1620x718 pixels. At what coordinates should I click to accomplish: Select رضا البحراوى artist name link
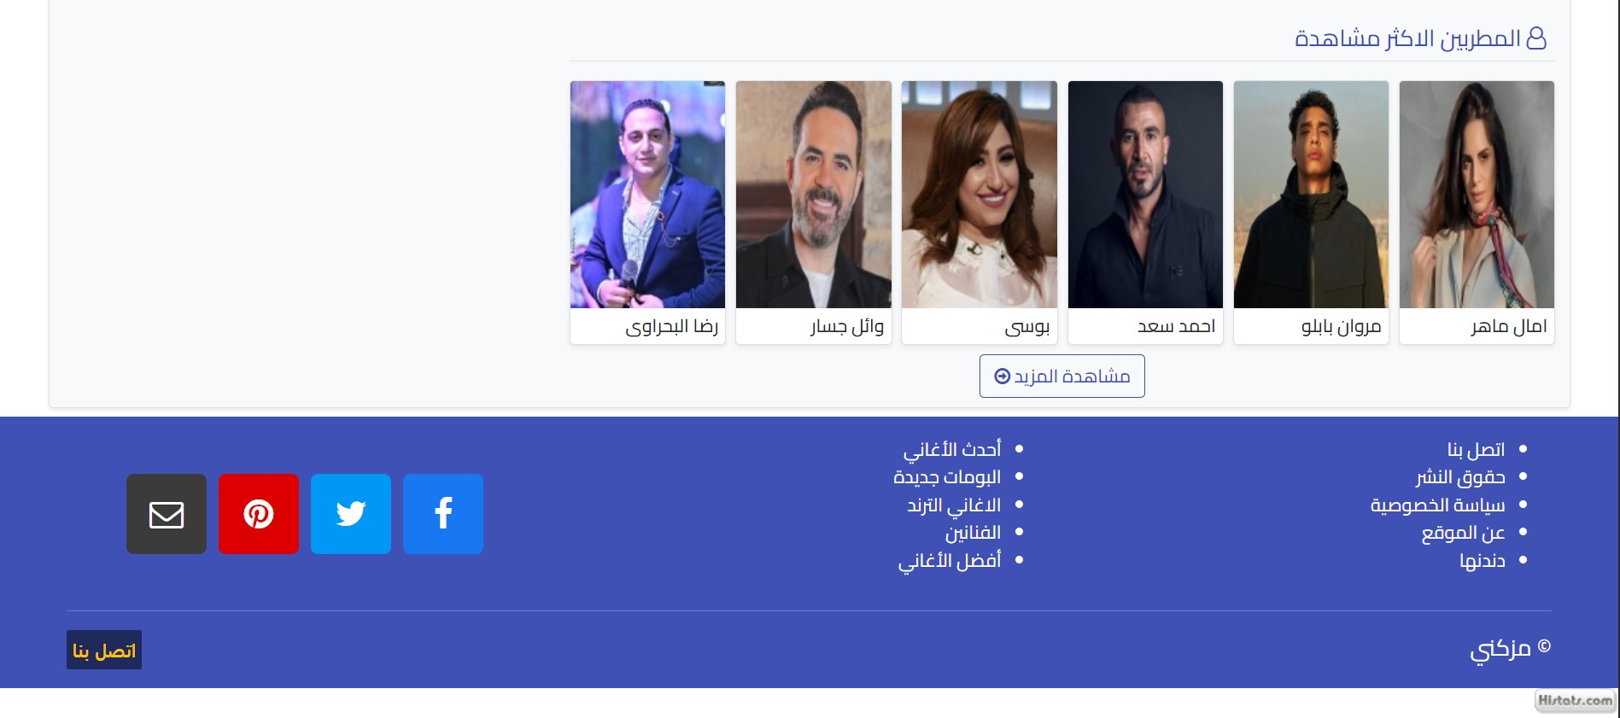pos(672,326)
